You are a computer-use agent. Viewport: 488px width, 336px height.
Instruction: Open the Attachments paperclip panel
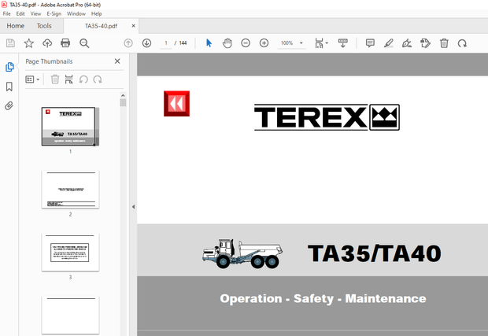9,105
